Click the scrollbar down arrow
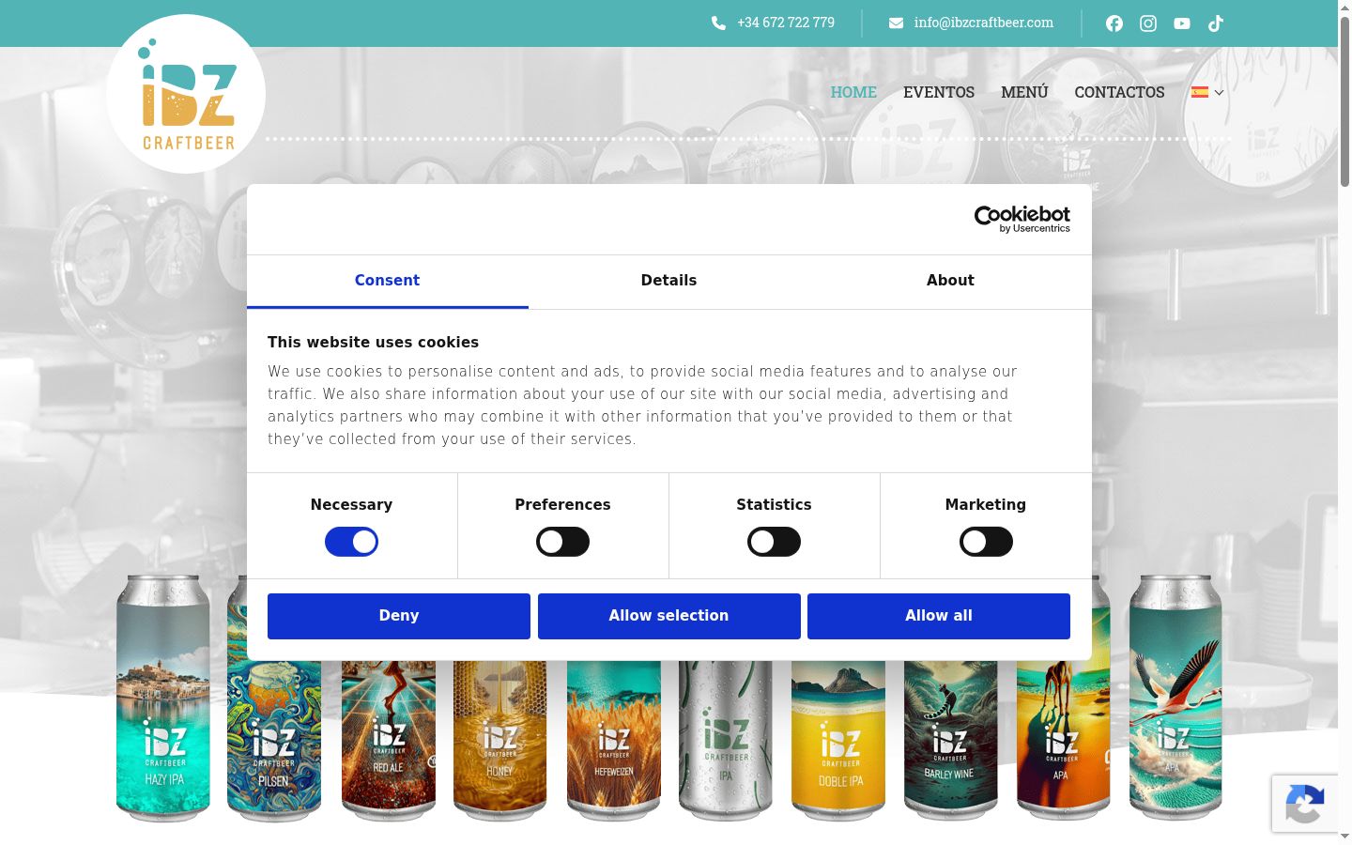This screenshot has height=845, width=1352. point(1344,837)
